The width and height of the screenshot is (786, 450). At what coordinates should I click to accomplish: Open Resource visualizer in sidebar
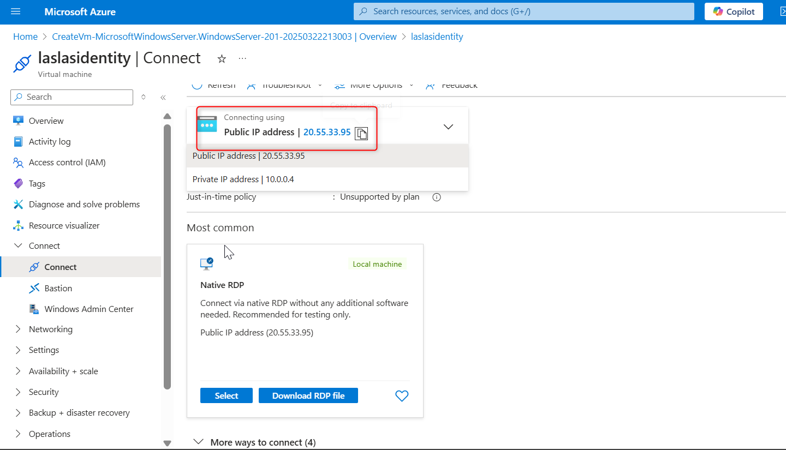click(x=64, y=226)
